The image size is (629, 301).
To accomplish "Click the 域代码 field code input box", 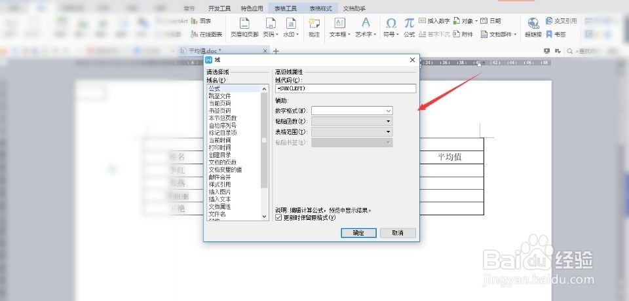I will tap(345, 88).
